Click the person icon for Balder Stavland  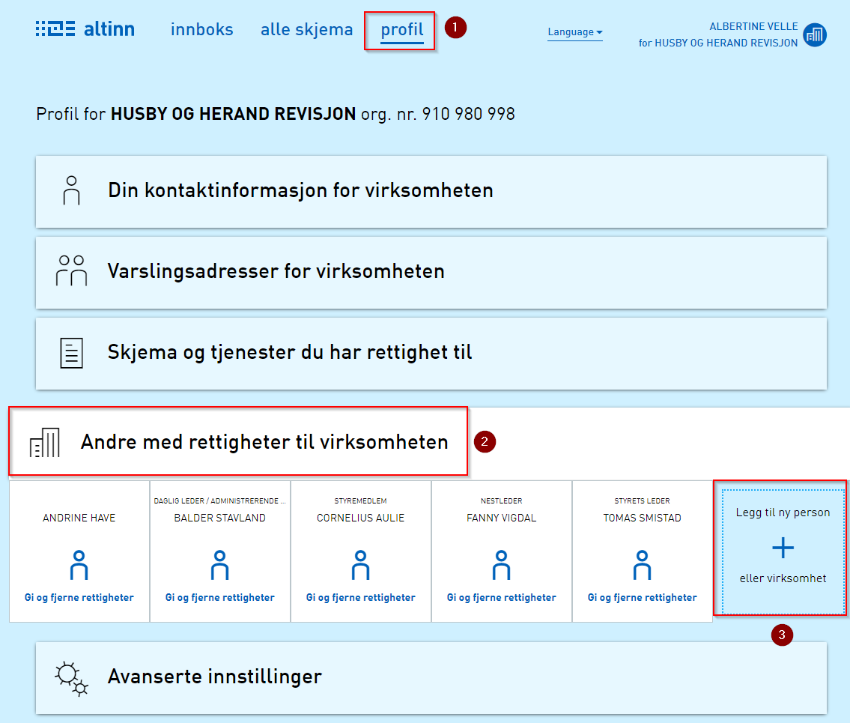(x=219, y=566)
